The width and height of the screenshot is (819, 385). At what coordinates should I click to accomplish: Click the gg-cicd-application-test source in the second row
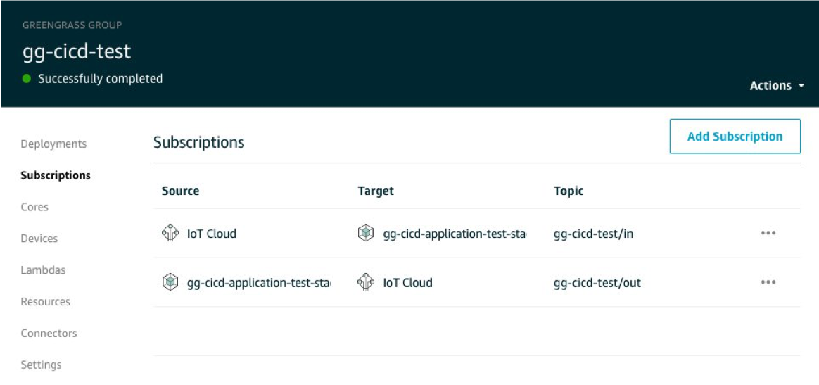[259, 283]
